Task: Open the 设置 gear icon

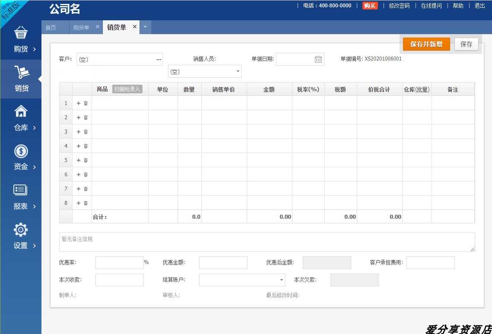Action: [21, 230]
